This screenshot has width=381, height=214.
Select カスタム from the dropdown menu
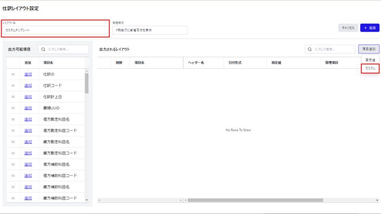(370, 69)
